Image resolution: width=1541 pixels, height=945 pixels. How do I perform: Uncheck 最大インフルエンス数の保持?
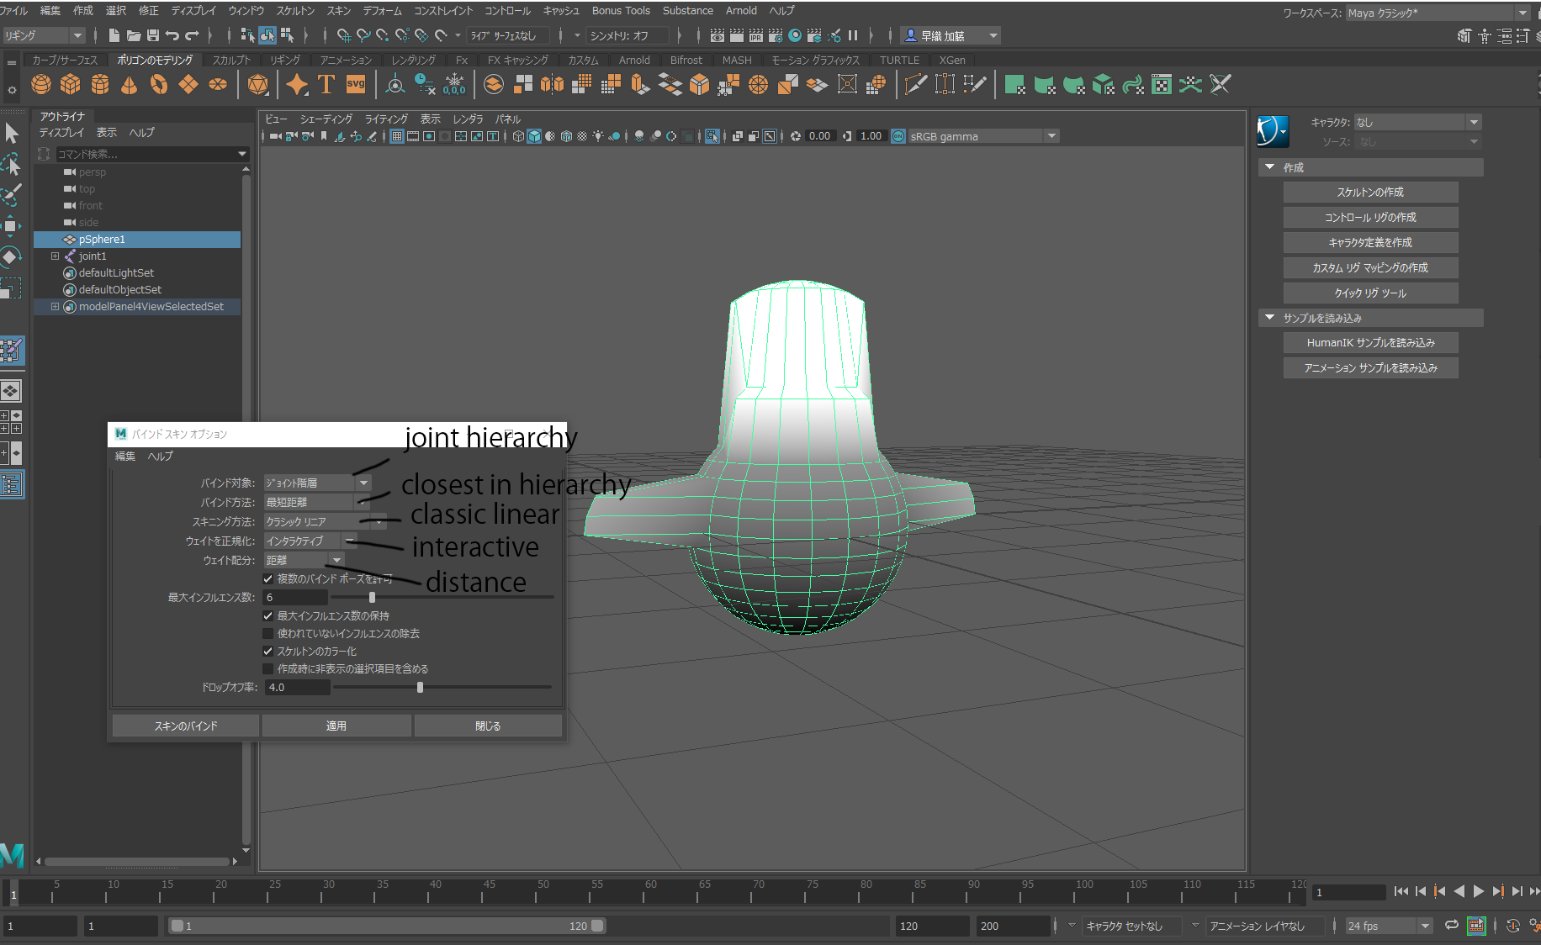(267, 615)
